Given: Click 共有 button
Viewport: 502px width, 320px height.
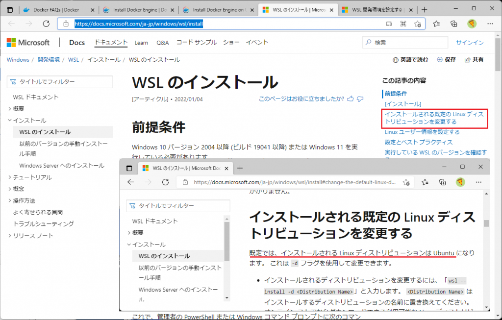Looking at the screenshot, I should point(474,60).
